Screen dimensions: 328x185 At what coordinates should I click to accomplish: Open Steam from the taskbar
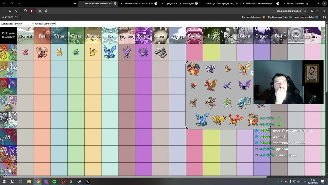click(x=79, y=182)
